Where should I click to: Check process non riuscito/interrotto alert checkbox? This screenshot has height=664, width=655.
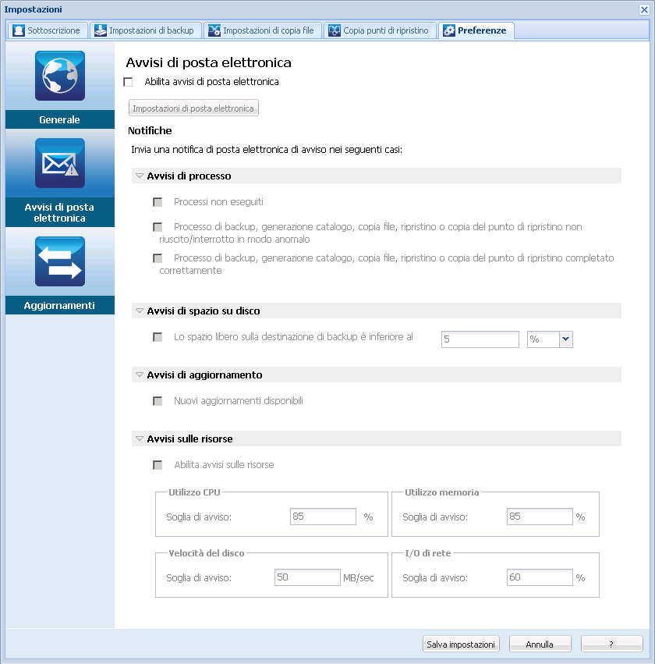tap(158, 227)
